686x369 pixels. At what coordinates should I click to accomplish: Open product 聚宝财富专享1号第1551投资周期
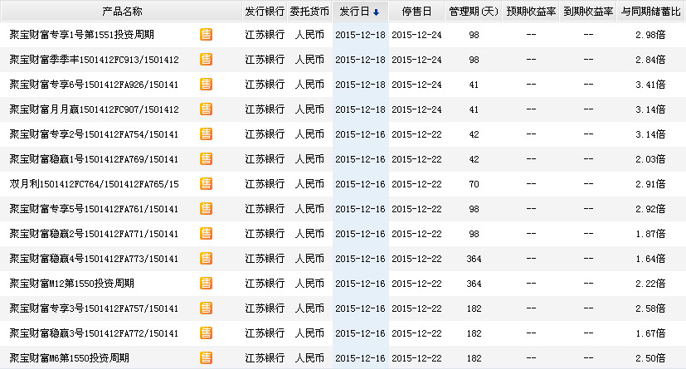point(82,35)
